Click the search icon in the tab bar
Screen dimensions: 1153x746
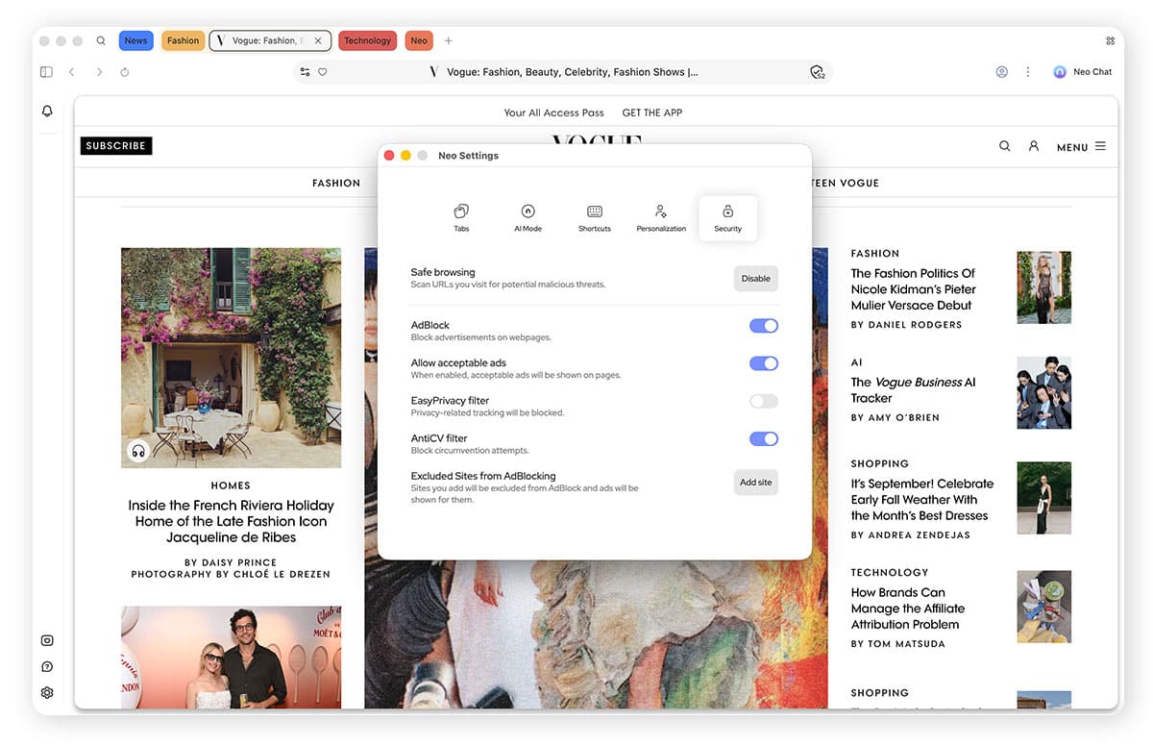coord(101,41)
